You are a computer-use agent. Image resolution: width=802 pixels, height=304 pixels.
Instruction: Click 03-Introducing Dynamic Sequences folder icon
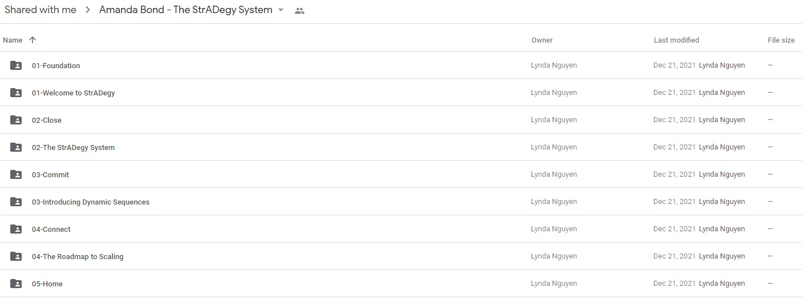click(16, 202)
